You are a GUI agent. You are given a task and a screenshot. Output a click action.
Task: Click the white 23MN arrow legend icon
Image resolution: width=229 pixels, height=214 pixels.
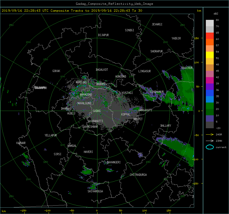click(x=210, y=141)
